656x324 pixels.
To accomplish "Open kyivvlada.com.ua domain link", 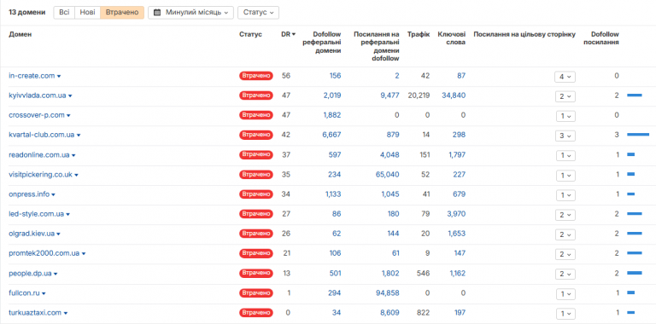I will coord(38,95).
